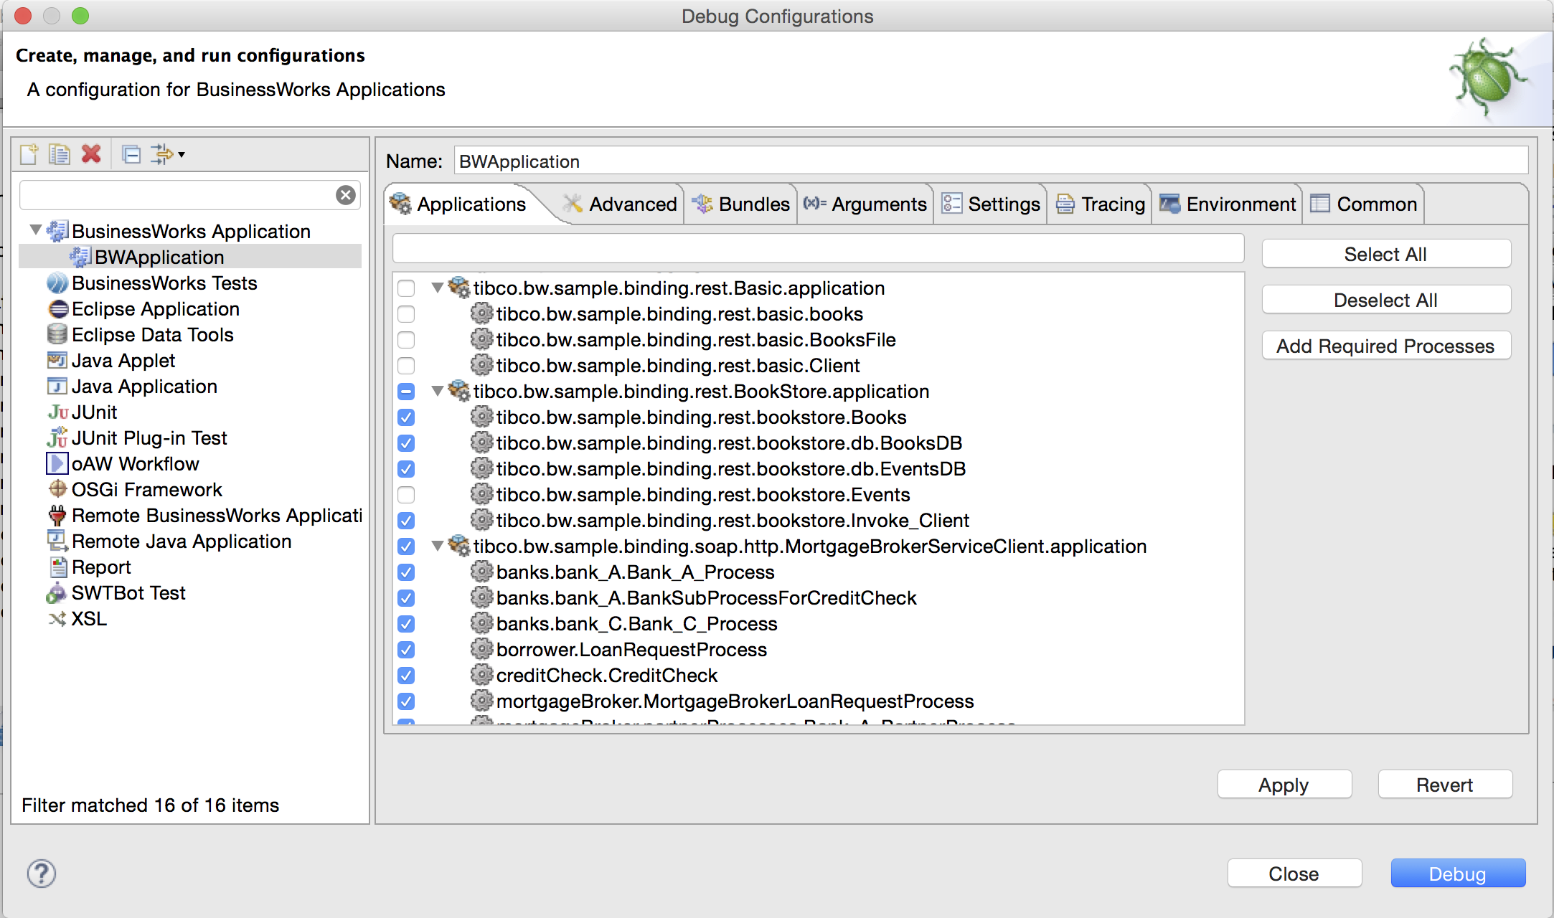Check the bookstore.Events checkbox

click(x=406, y=495)
